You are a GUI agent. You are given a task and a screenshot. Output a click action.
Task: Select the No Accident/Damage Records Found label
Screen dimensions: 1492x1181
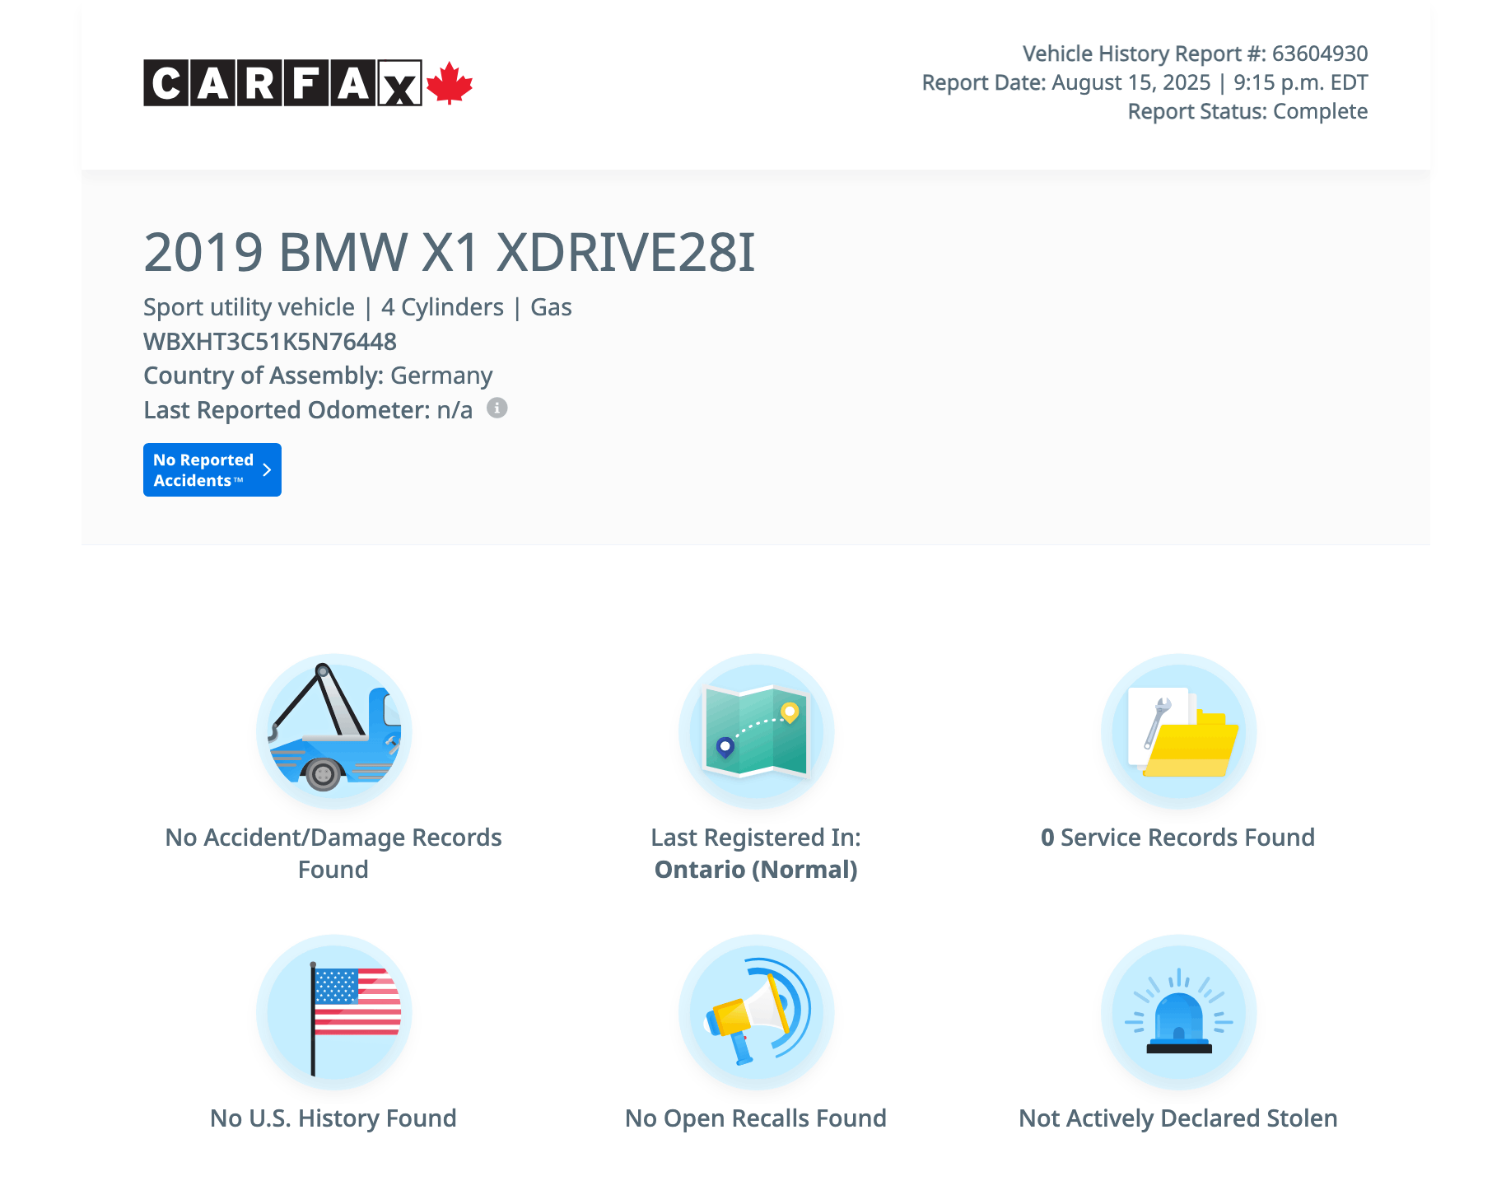point(333,852)
